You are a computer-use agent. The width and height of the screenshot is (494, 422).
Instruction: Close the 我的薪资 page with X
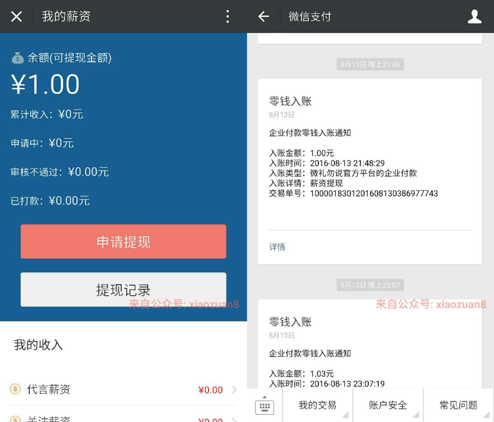click(x=17, y=16)
